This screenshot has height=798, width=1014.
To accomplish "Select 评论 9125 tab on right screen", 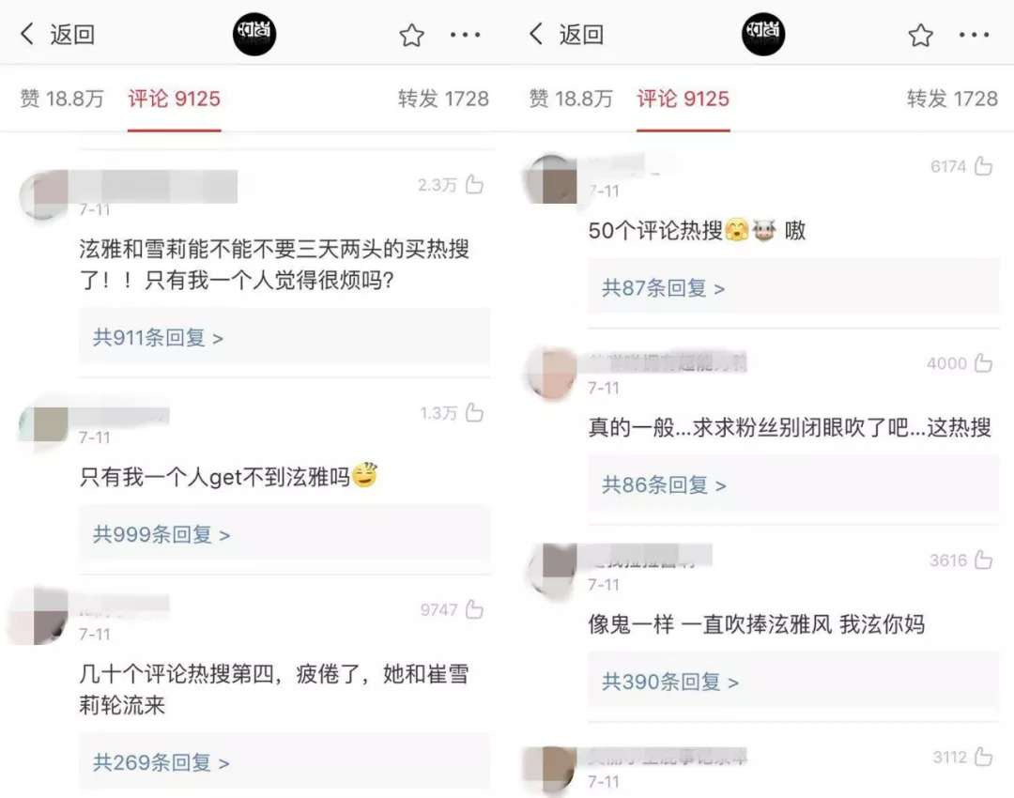I will tap(683, 99).
